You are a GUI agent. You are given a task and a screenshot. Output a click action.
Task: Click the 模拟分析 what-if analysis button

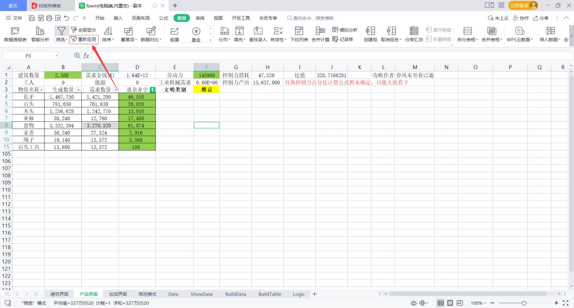click(345, 30)
